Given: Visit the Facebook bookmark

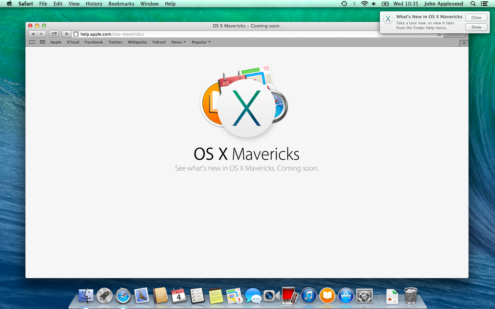Looking at the screenshot, I should click(94, 42).
